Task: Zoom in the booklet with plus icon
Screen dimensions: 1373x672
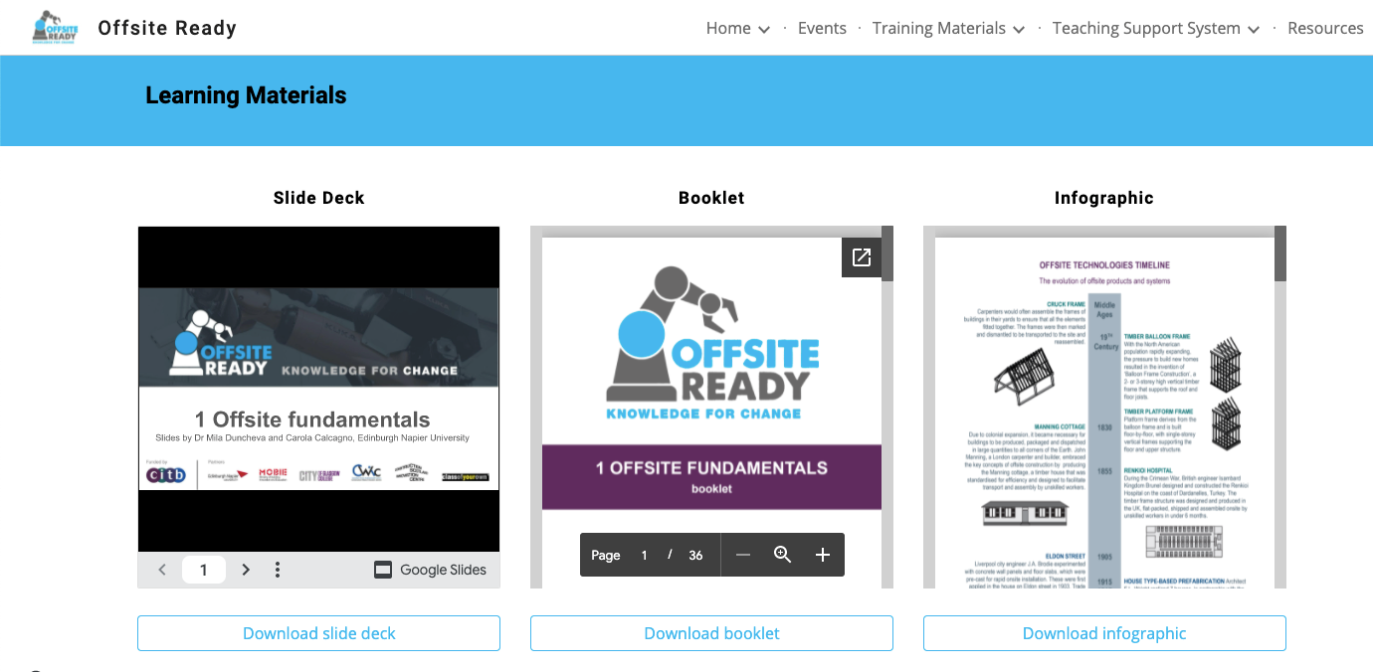Action: click(823, 555)
